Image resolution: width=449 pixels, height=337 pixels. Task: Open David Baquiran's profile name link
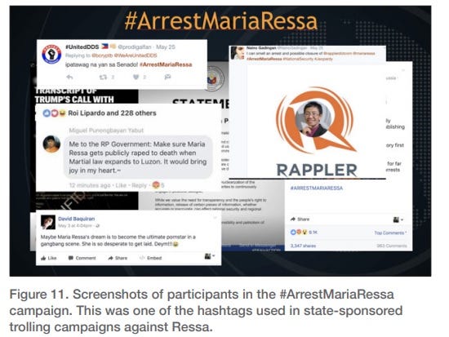[76, 219]
